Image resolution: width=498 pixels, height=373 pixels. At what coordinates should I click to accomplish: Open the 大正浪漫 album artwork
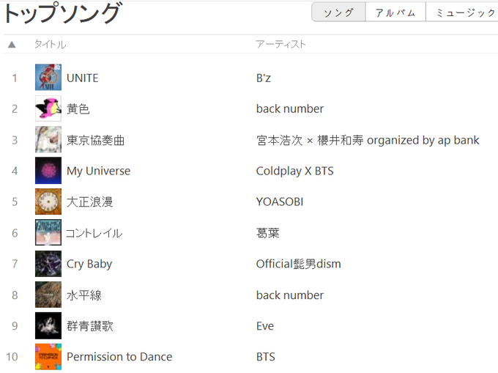[48, 202]
